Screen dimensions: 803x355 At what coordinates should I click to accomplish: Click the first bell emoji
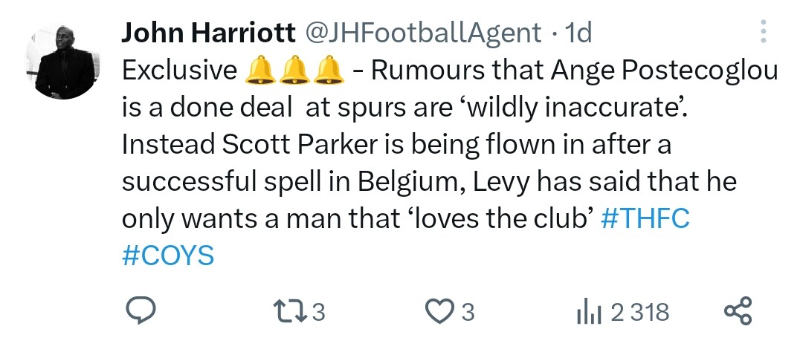pos(260,70)
